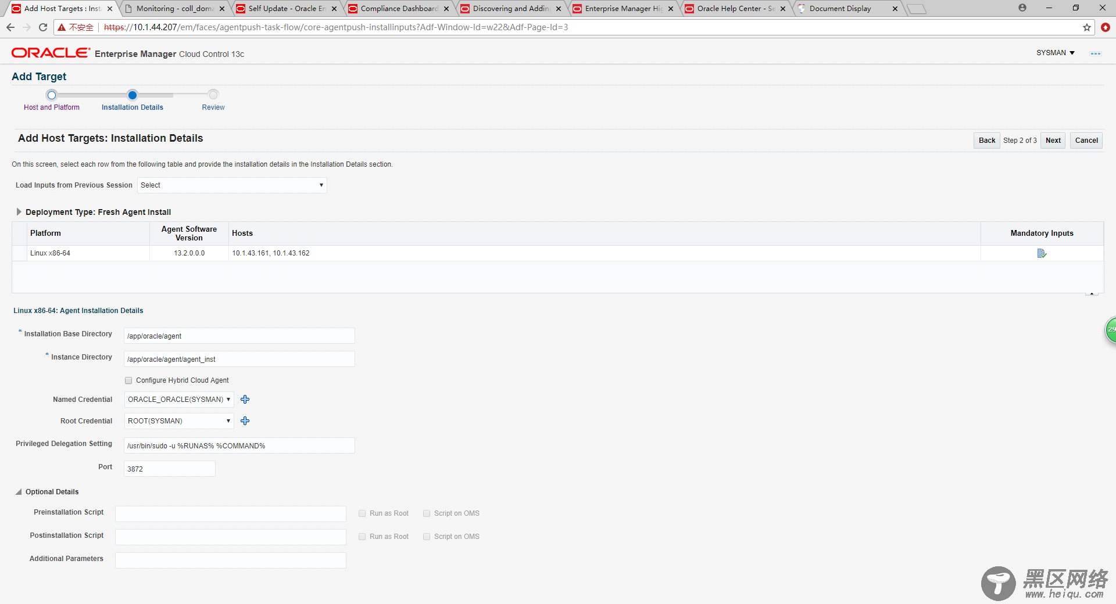Click the browser forward arrow
The image size is (1116, 604).
click(x=27, y=27)
